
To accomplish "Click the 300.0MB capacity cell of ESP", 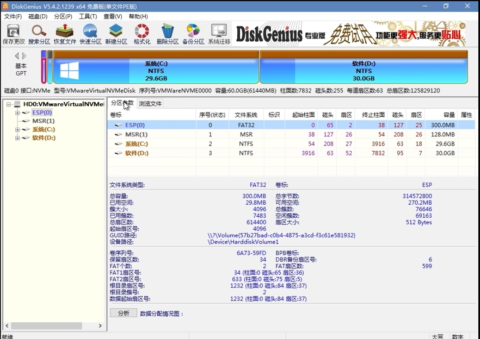I will pos(442,125).
